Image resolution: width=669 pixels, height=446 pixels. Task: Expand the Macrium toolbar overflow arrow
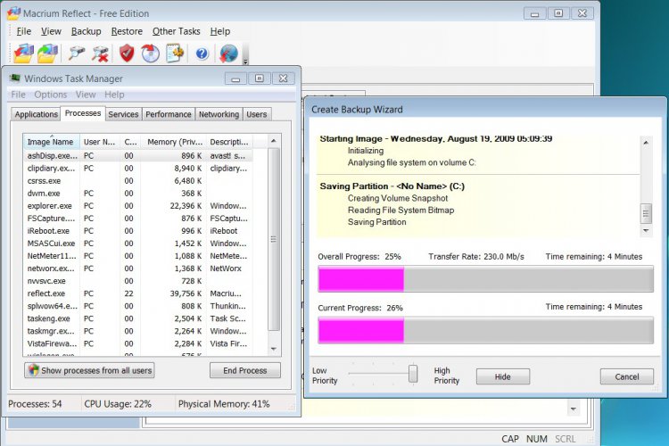click(x=244, y=61)
